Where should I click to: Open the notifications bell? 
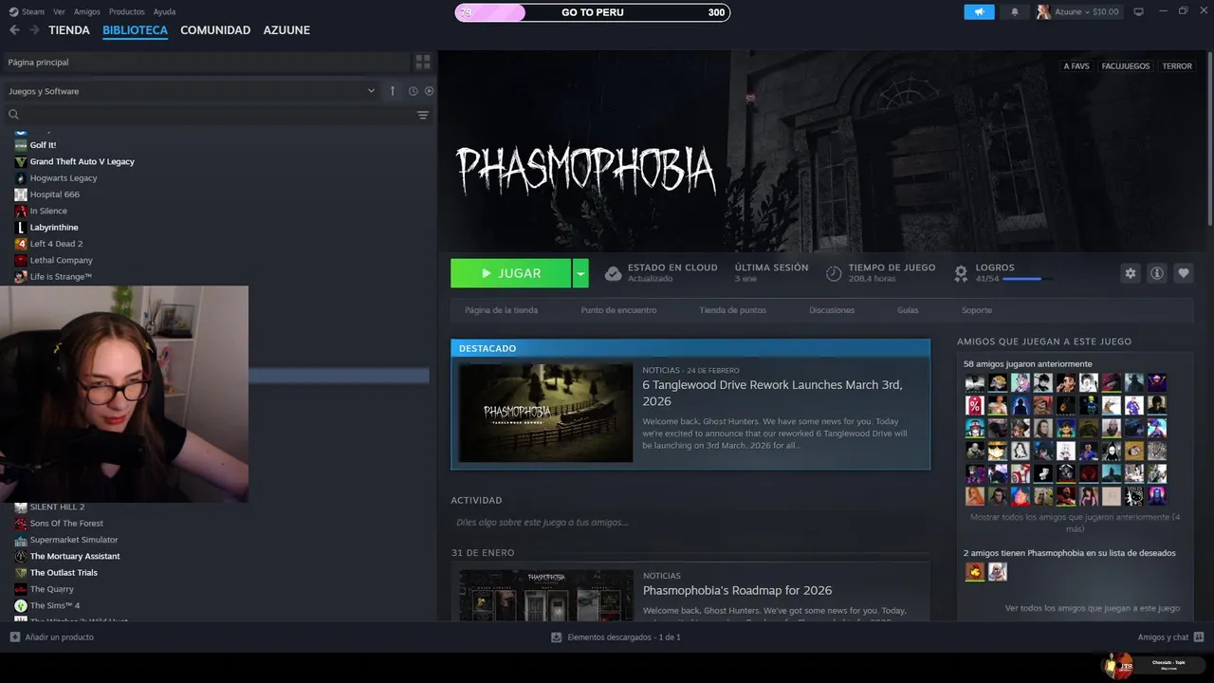1015,12
